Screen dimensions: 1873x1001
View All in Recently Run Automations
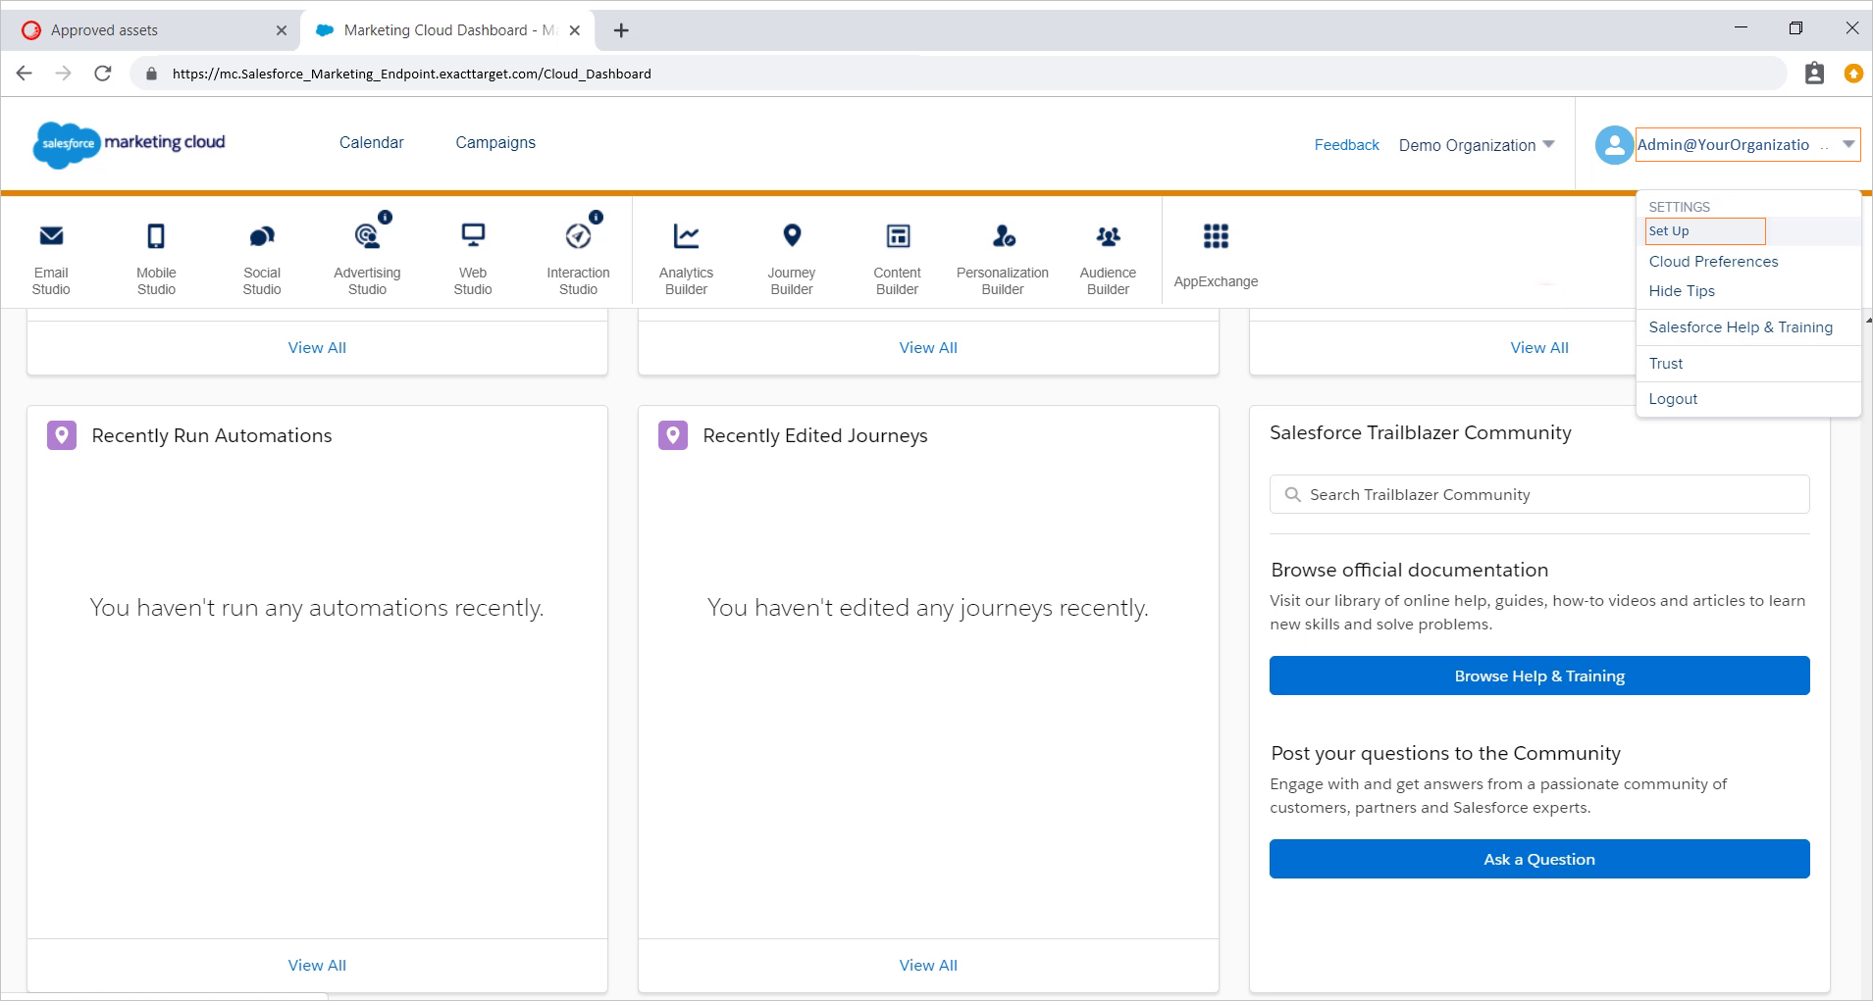pyautogui.click(x=317, y=966)
